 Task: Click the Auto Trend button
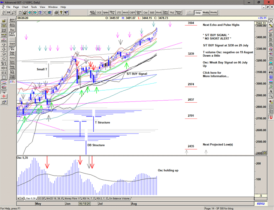coord(12,25)
